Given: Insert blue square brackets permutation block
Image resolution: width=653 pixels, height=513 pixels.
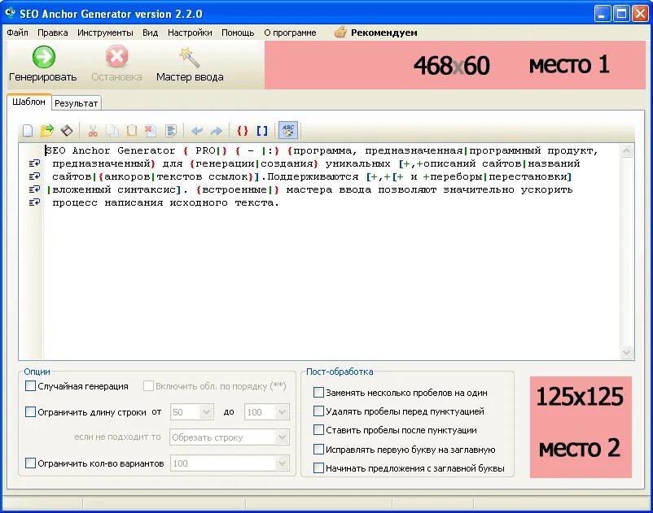Looking at the screenshot, I should (x=262, y=131).
